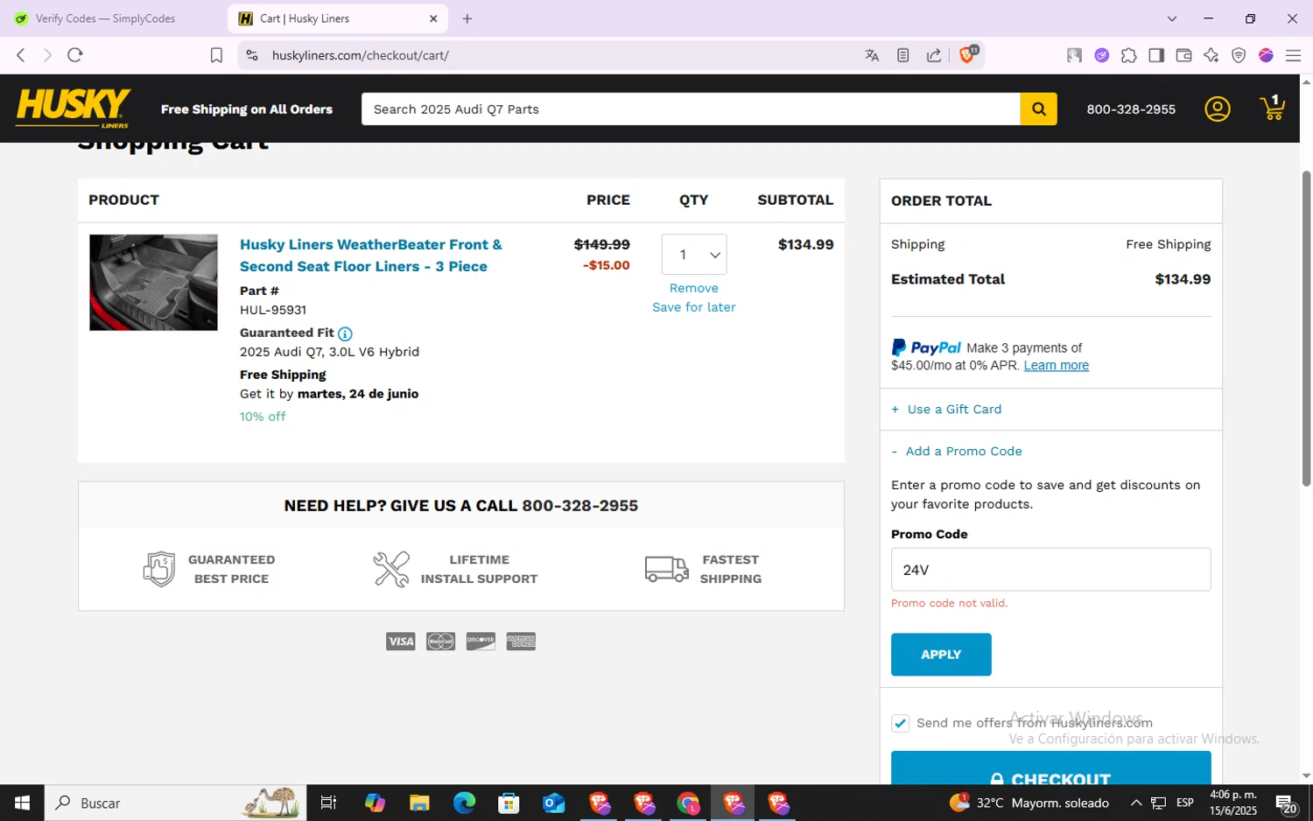Open the tab search dropdown arrow
This screenshot has width=1313, height=821.
point(1172,18)
